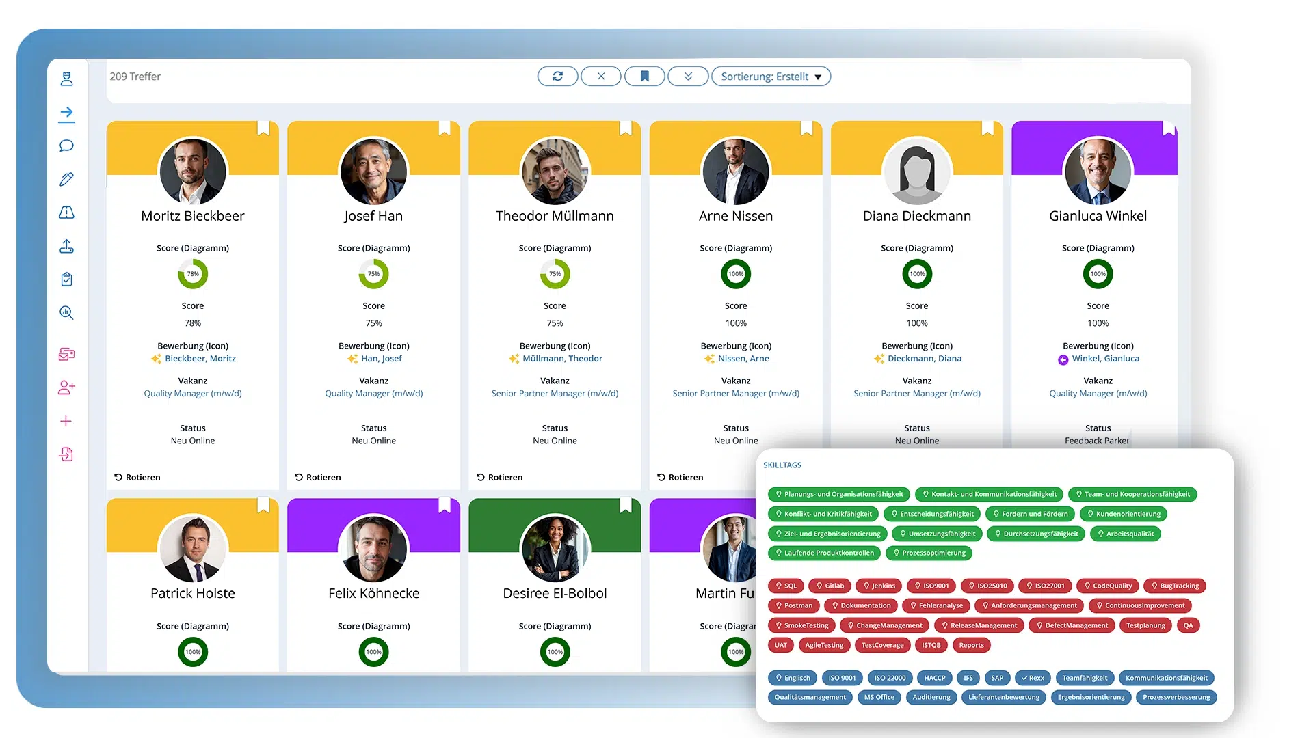This screenshot has width=1313, height=738.
Task: Select the arrow tab in left sidebar
Action: pos(66,113)
